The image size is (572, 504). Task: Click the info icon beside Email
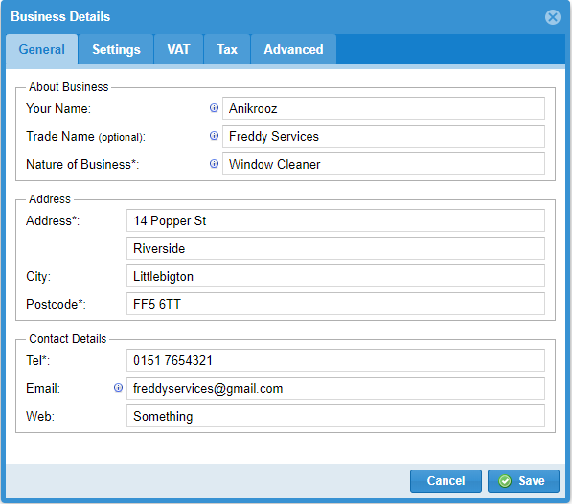(x=118, y=388)
